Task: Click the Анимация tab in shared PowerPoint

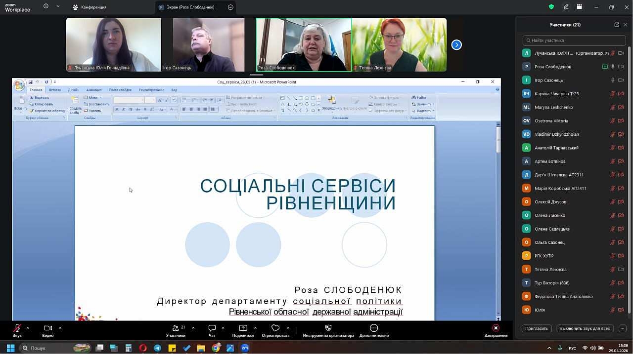Action: click(x=94, y=90)
